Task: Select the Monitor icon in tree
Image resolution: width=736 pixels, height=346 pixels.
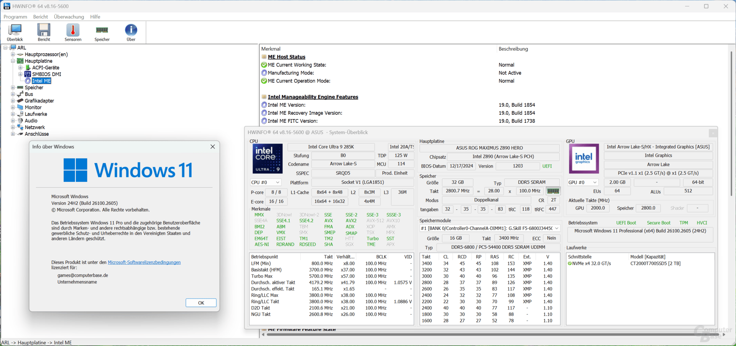Action: click(x=20, y=108)
